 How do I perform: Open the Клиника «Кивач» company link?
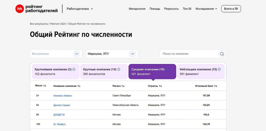(x=63, y=96)
